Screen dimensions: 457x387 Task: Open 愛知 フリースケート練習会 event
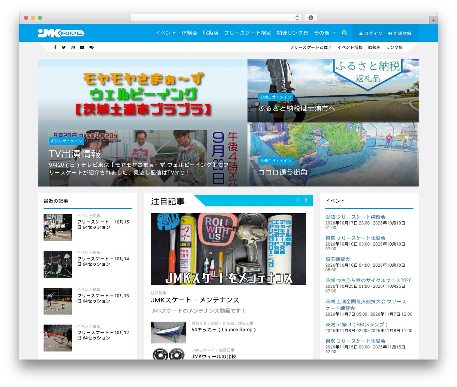tap(355, 217)
